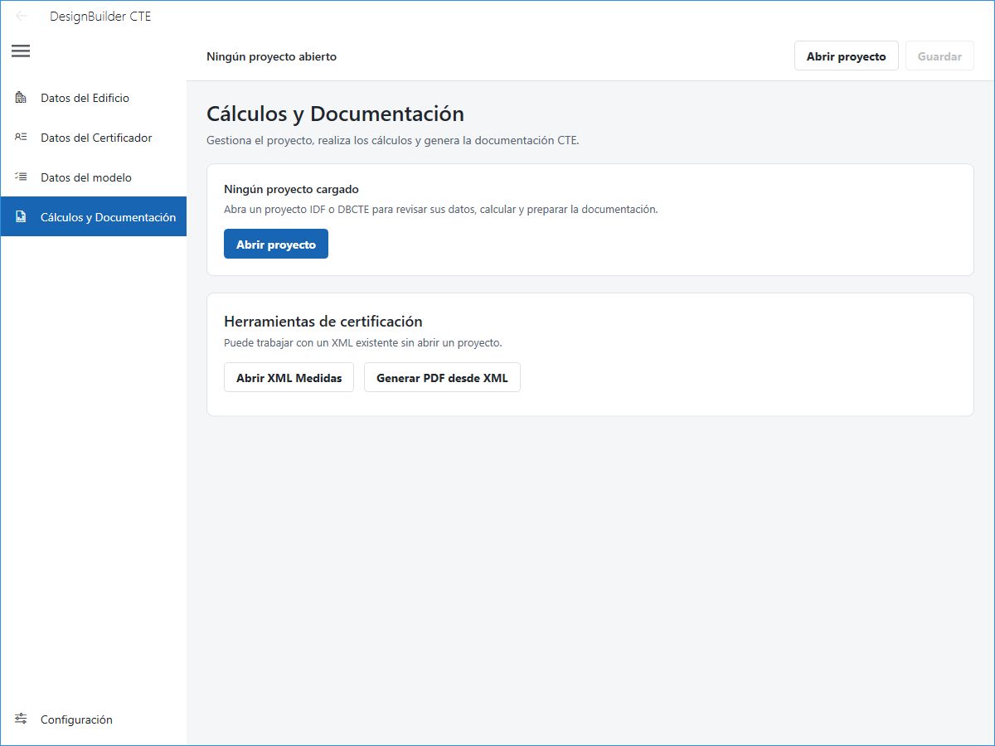This screenshot has height=746, width=995.
Task: Click the Guardar button in header
Action: pyautogui.click(x=939, y=56)
